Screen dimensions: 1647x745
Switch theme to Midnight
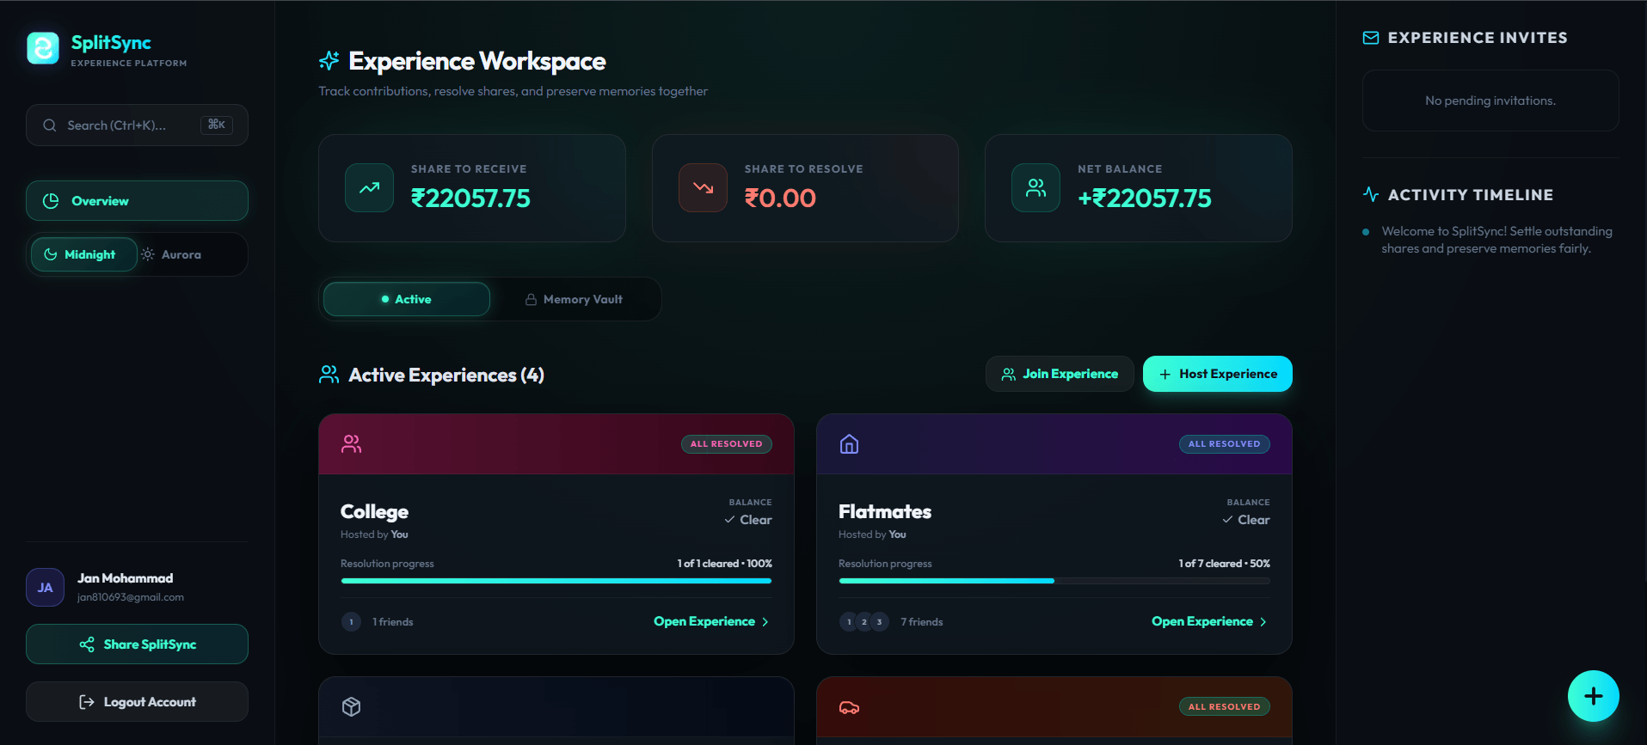point(83,254)
